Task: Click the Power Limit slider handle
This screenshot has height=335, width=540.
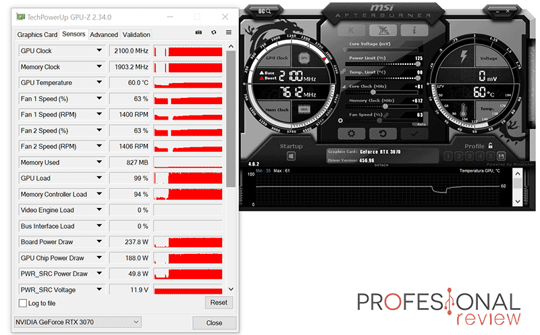Action: (418, 63)
